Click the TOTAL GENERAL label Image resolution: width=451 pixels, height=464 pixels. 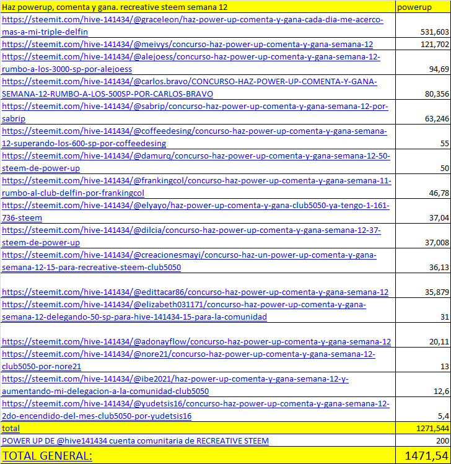[47, 456]
